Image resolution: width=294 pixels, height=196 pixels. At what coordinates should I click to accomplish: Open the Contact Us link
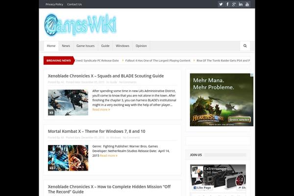74,4
